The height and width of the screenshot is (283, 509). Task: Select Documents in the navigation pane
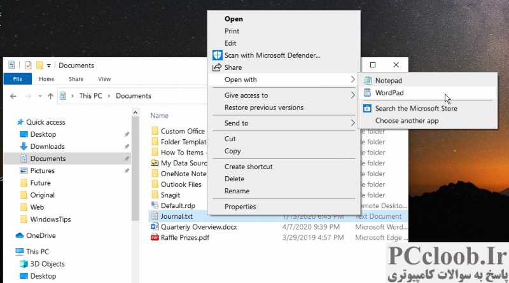point(48,159)
